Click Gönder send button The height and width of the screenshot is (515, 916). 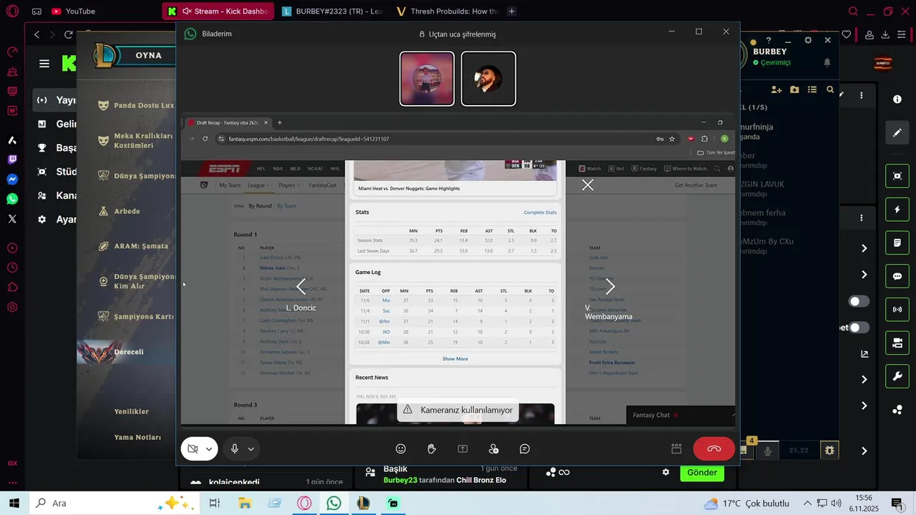point(702,473)
